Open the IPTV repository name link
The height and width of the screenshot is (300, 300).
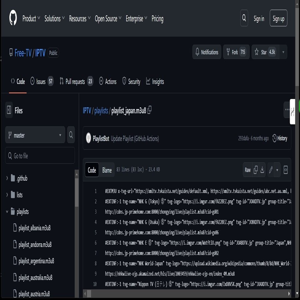40,53
